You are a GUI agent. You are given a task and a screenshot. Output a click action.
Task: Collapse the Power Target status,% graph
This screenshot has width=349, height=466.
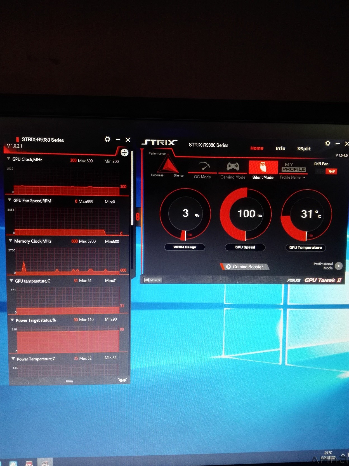pyautogui.click(x=12, y=320)
